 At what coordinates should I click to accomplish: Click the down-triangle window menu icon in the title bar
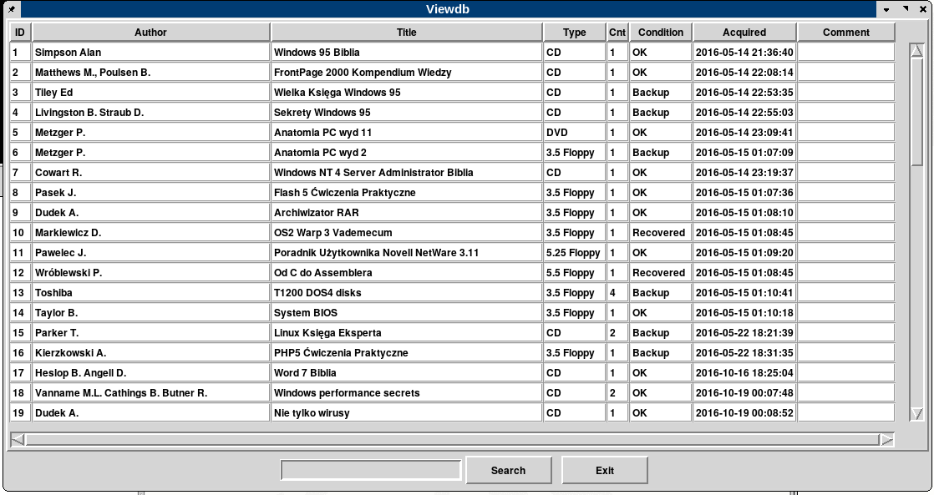pyautogui.click(x=886, y=9)
